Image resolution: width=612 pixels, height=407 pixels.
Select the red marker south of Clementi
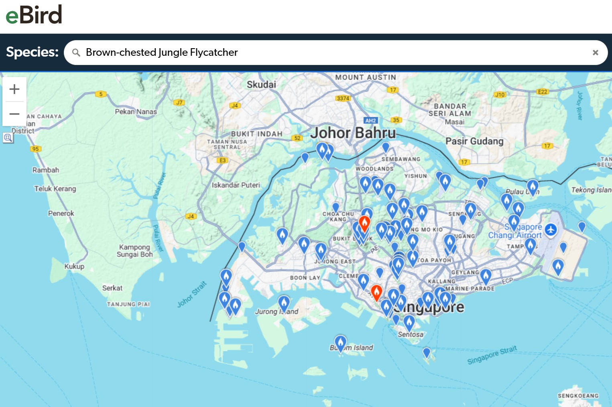[376, 292]
